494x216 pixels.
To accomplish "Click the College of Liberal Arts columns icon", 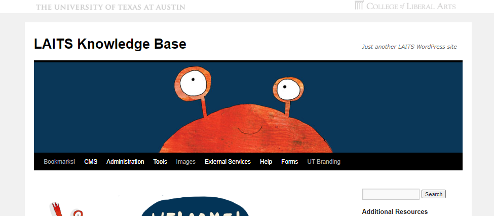I will (359, 6).
